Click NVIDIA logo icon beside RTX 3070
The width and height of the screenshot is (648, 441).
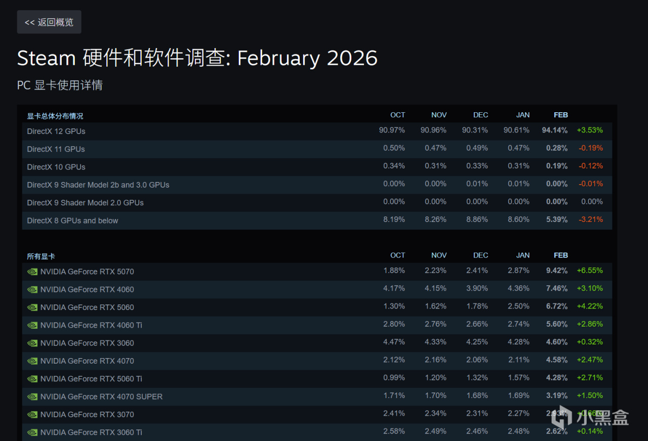tap(32, 415)
